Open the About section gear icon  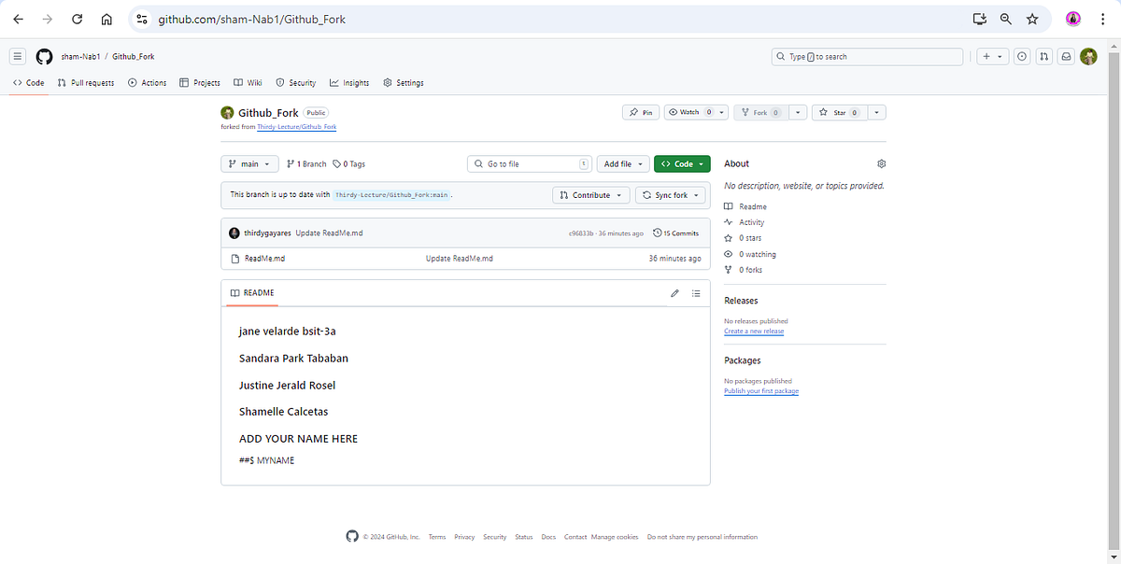880,162
